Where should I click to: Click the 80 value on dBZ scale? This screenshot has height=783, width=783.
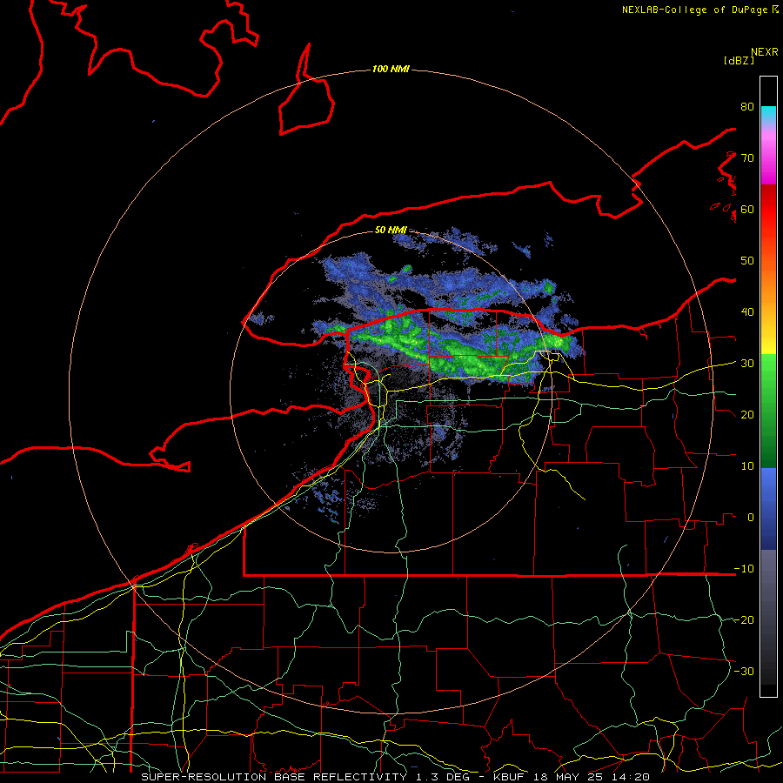tap(747, 107)
